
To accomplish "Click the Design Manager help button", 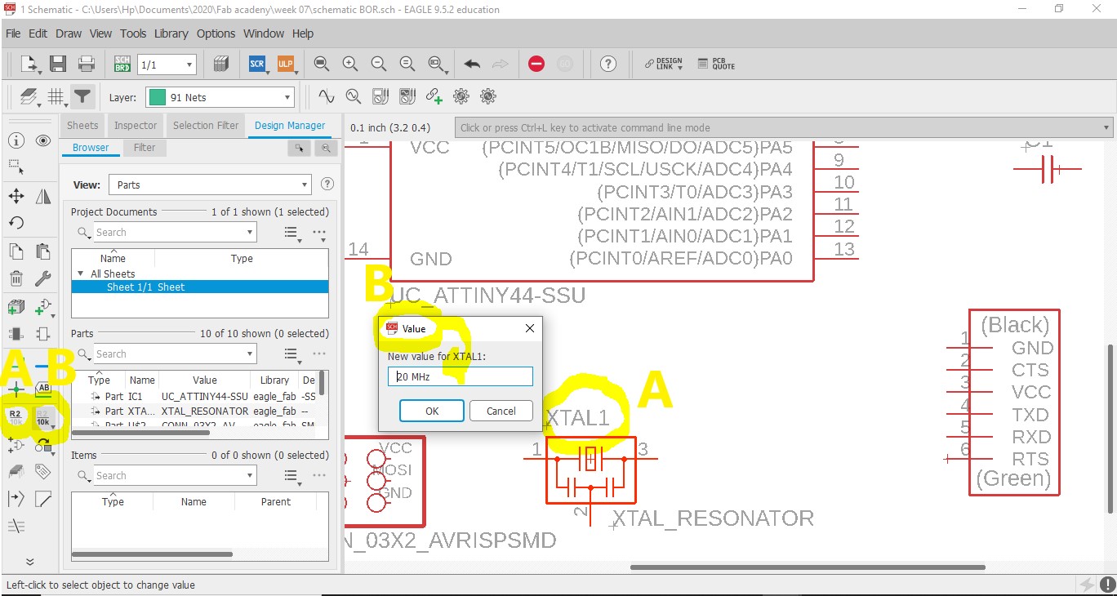I will pyautogui.click(x=327, y=185).
